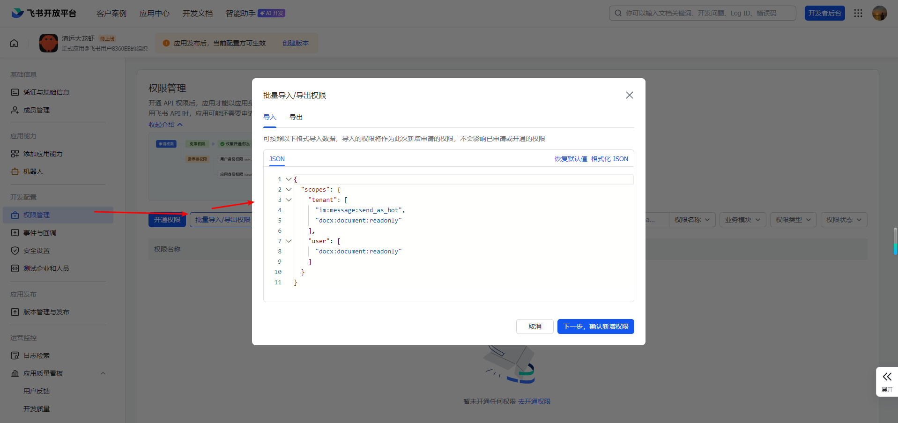The image size is (898, 423).
Task: Open 事件与回调 settings
Action: (39, 232)
